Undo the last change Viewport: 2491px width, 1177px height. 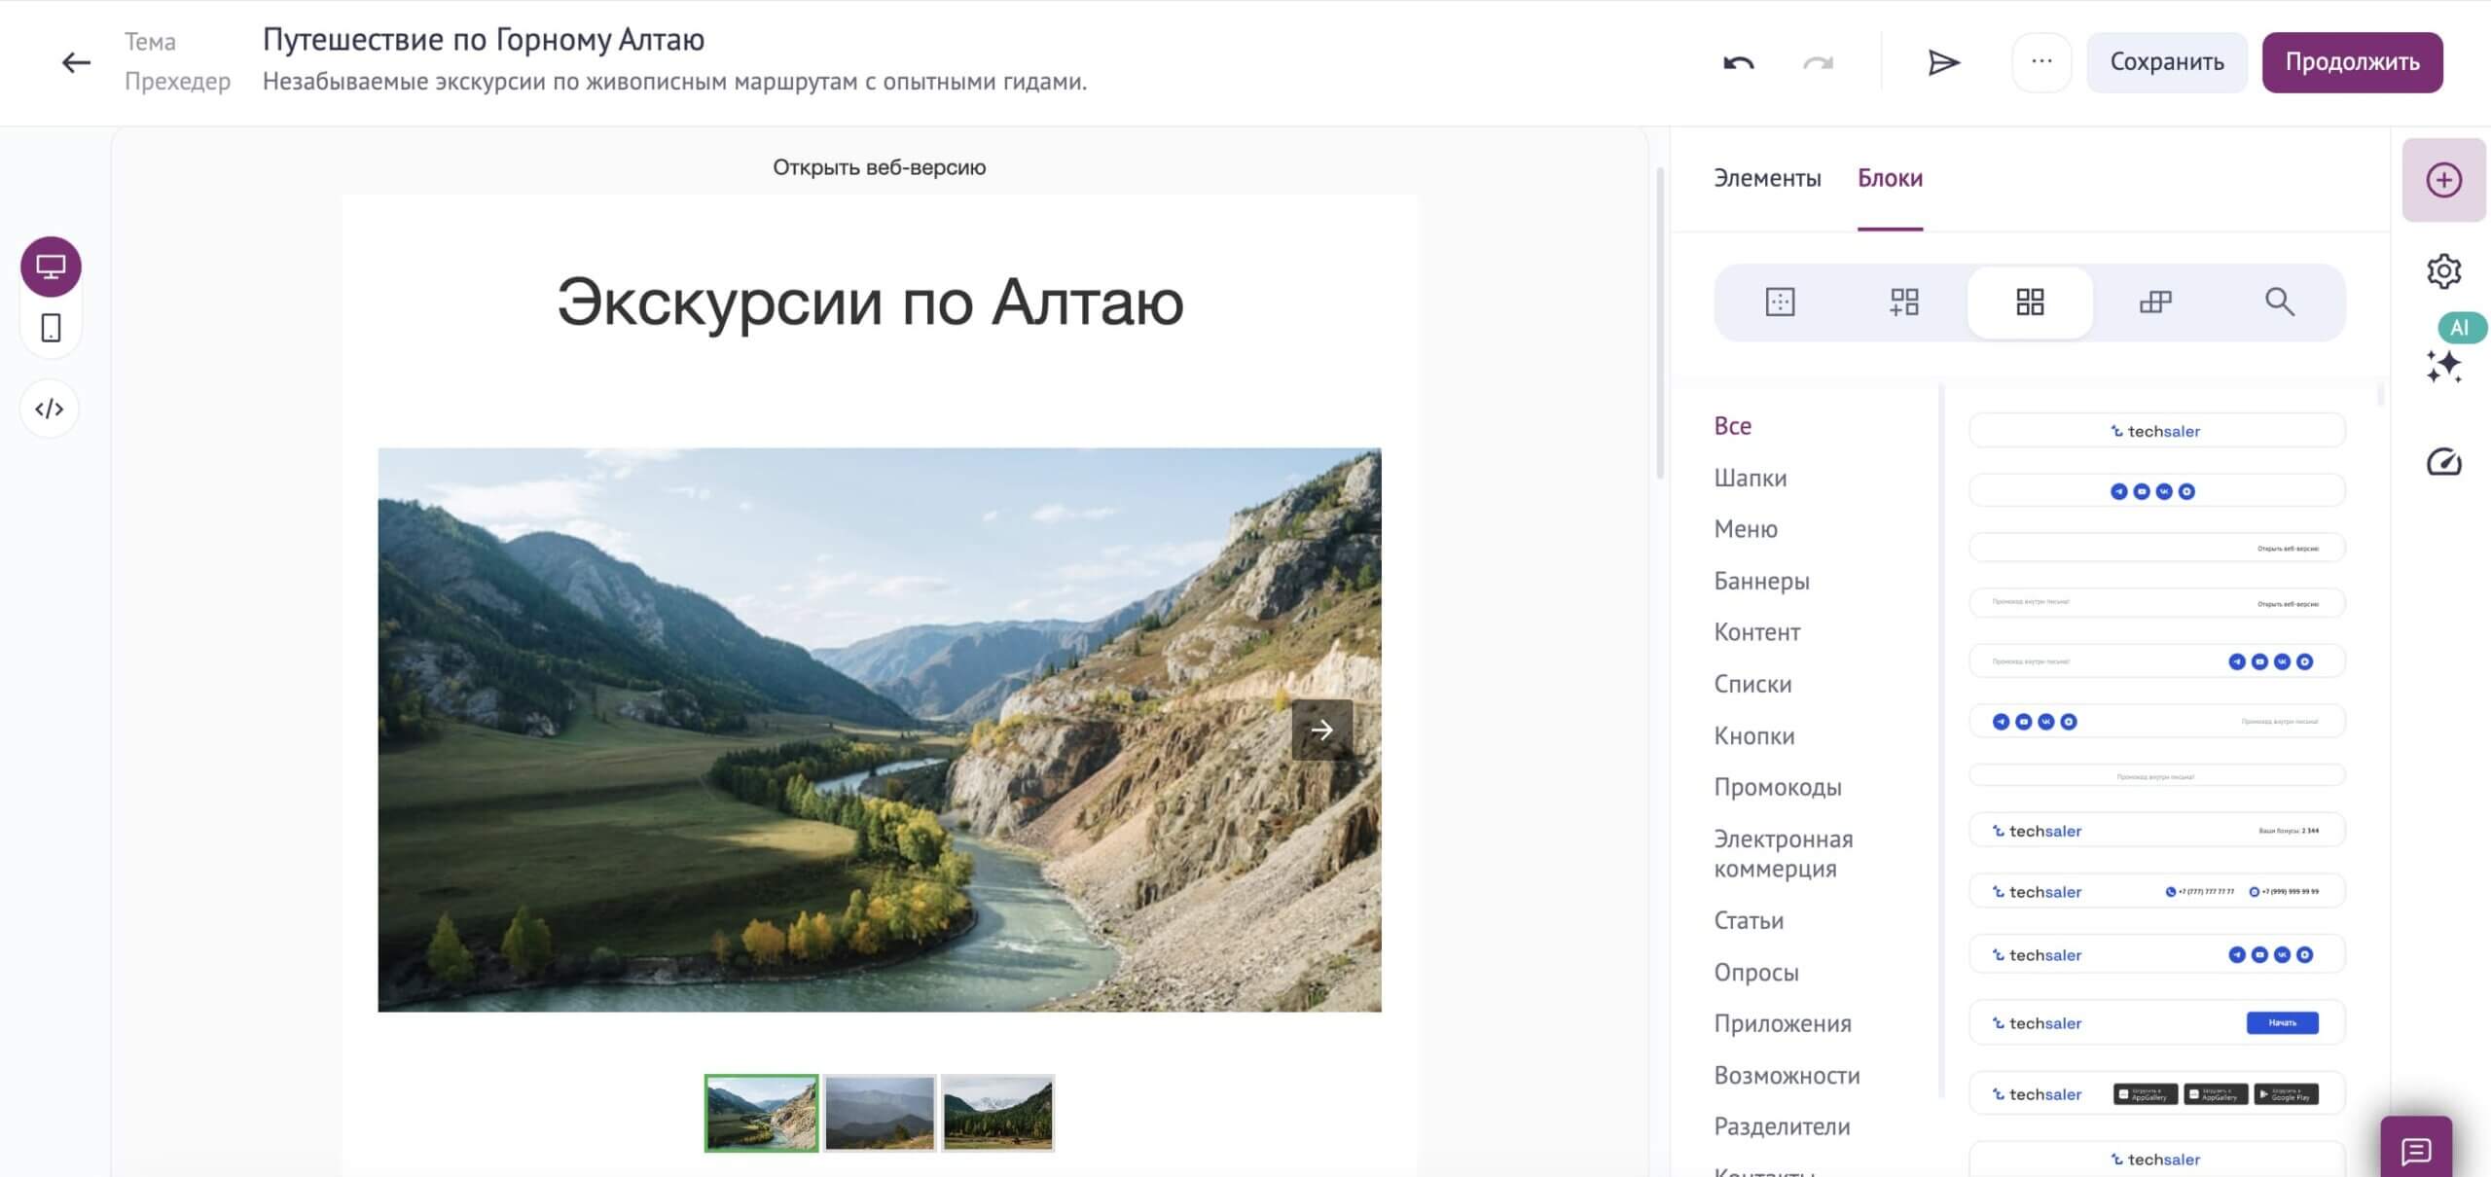[x=1738, y=63]
